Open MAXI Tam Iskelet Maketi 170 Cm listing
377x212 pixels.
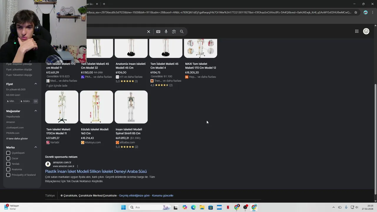pos(201,66)
